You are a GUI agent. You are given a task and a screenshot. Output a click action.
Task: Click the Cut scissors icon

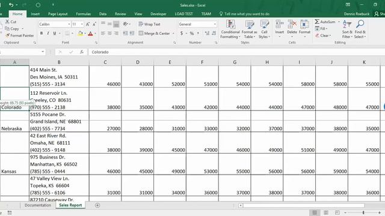[x=7, y=22]
